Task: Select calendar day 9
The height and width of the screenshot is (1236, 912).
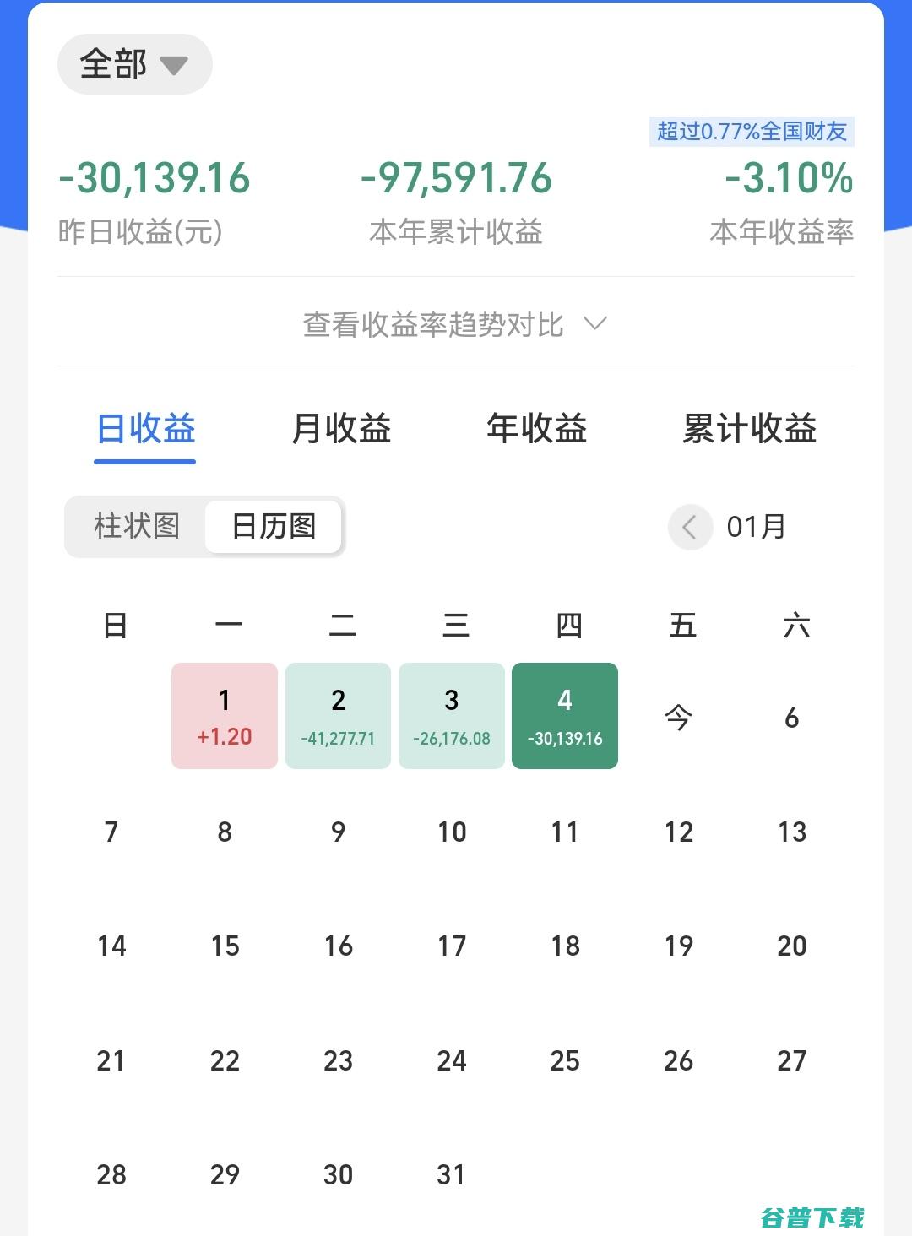Action: pos(338,832)
